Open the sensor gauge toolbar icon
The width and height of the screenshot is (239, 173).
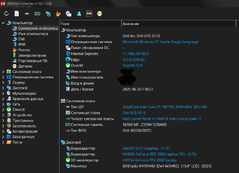99,14
